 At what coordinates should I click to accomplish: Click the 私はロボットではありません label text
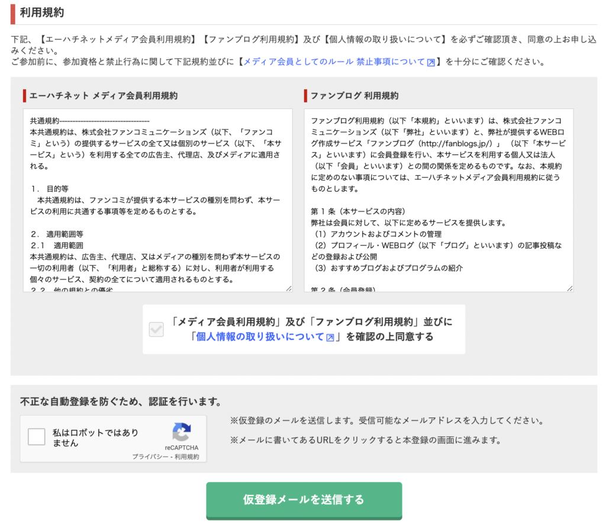click(x=87, y=438)
